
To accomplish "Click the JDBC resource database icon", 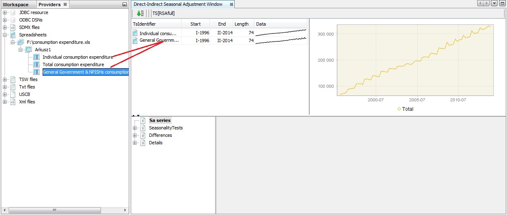I will coord(13,12).
